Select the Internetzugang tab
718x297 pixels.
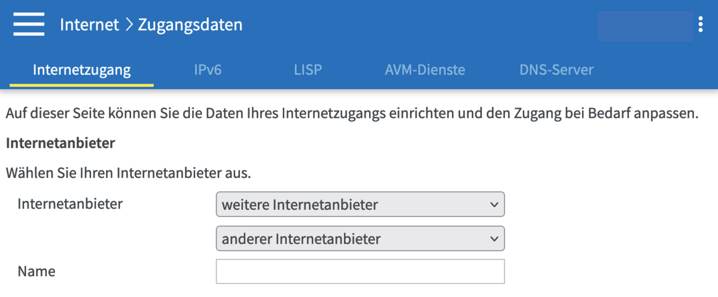pyautogui.click(x=81, y=70)
